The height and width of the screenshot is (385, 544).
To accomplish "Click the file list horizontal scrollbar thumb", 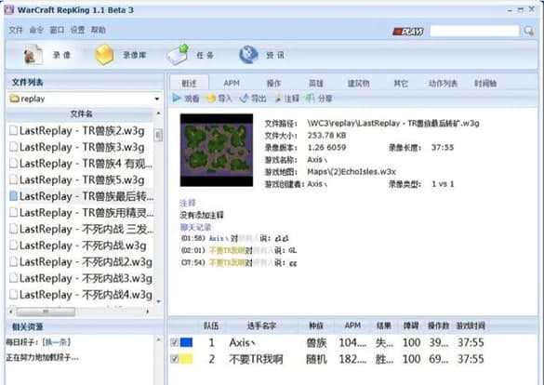I will [x=46, y=312].
